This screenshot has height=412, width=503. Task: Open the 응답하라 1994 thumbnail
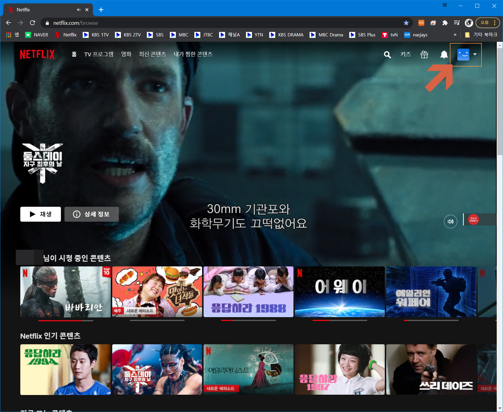pos(65,369)
